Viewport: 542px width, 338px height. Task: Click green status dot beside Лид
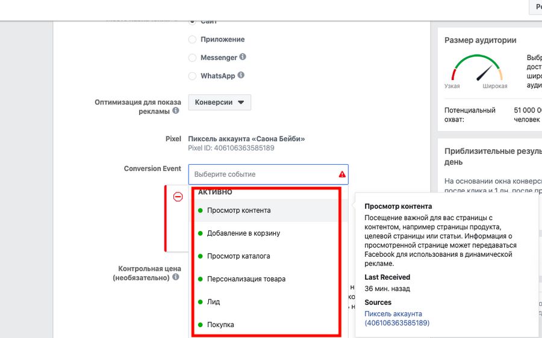(200, 302)
